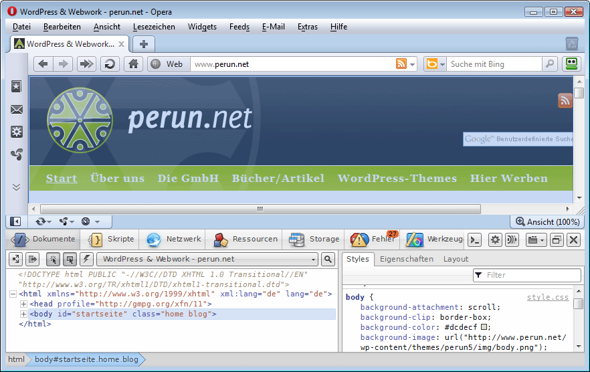Open the Unite panel in sidebar
Screen dimensions: 590x372
tap(16, 155)
